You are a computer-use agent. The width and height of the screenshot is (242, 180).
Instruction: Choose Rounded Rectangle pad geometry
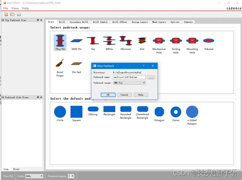pos(125,112)
